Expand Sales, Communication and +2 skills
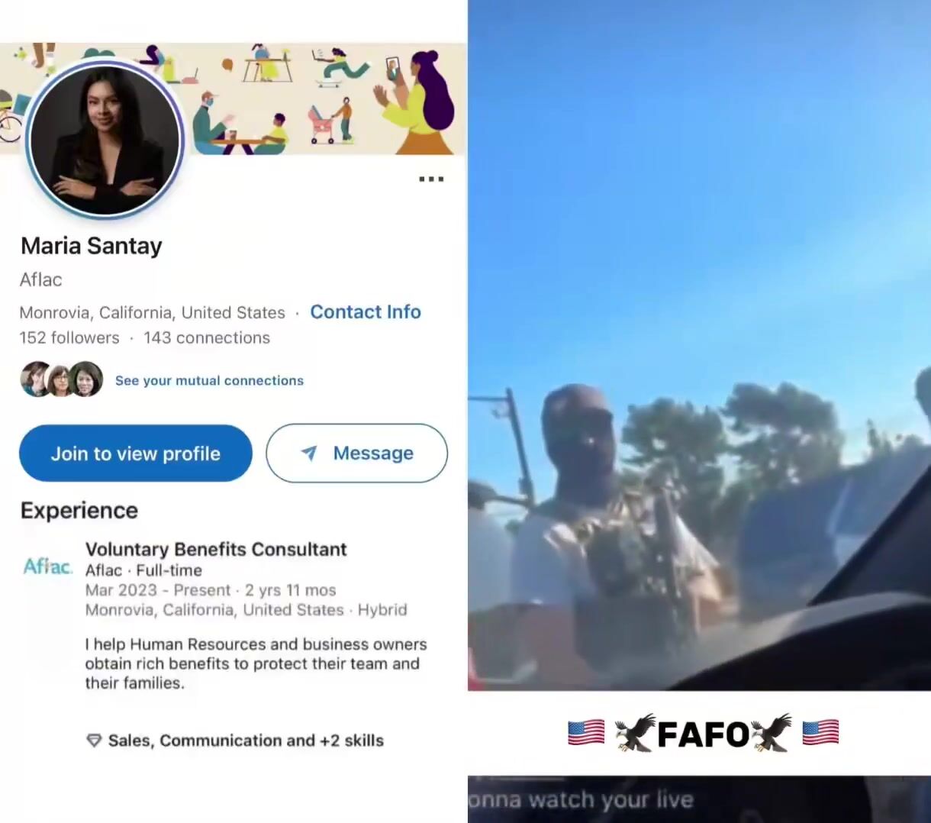Image resolution: width=931 pixels, height=823 pixels. tap(246, 741)
